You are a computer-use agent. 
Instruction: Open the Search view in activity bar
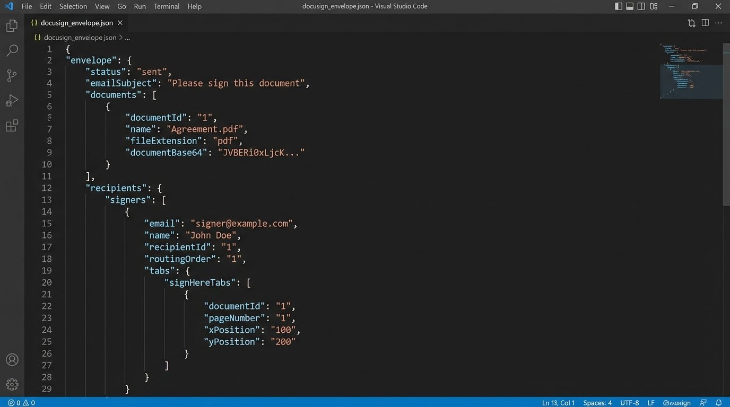tap(12, 51)
